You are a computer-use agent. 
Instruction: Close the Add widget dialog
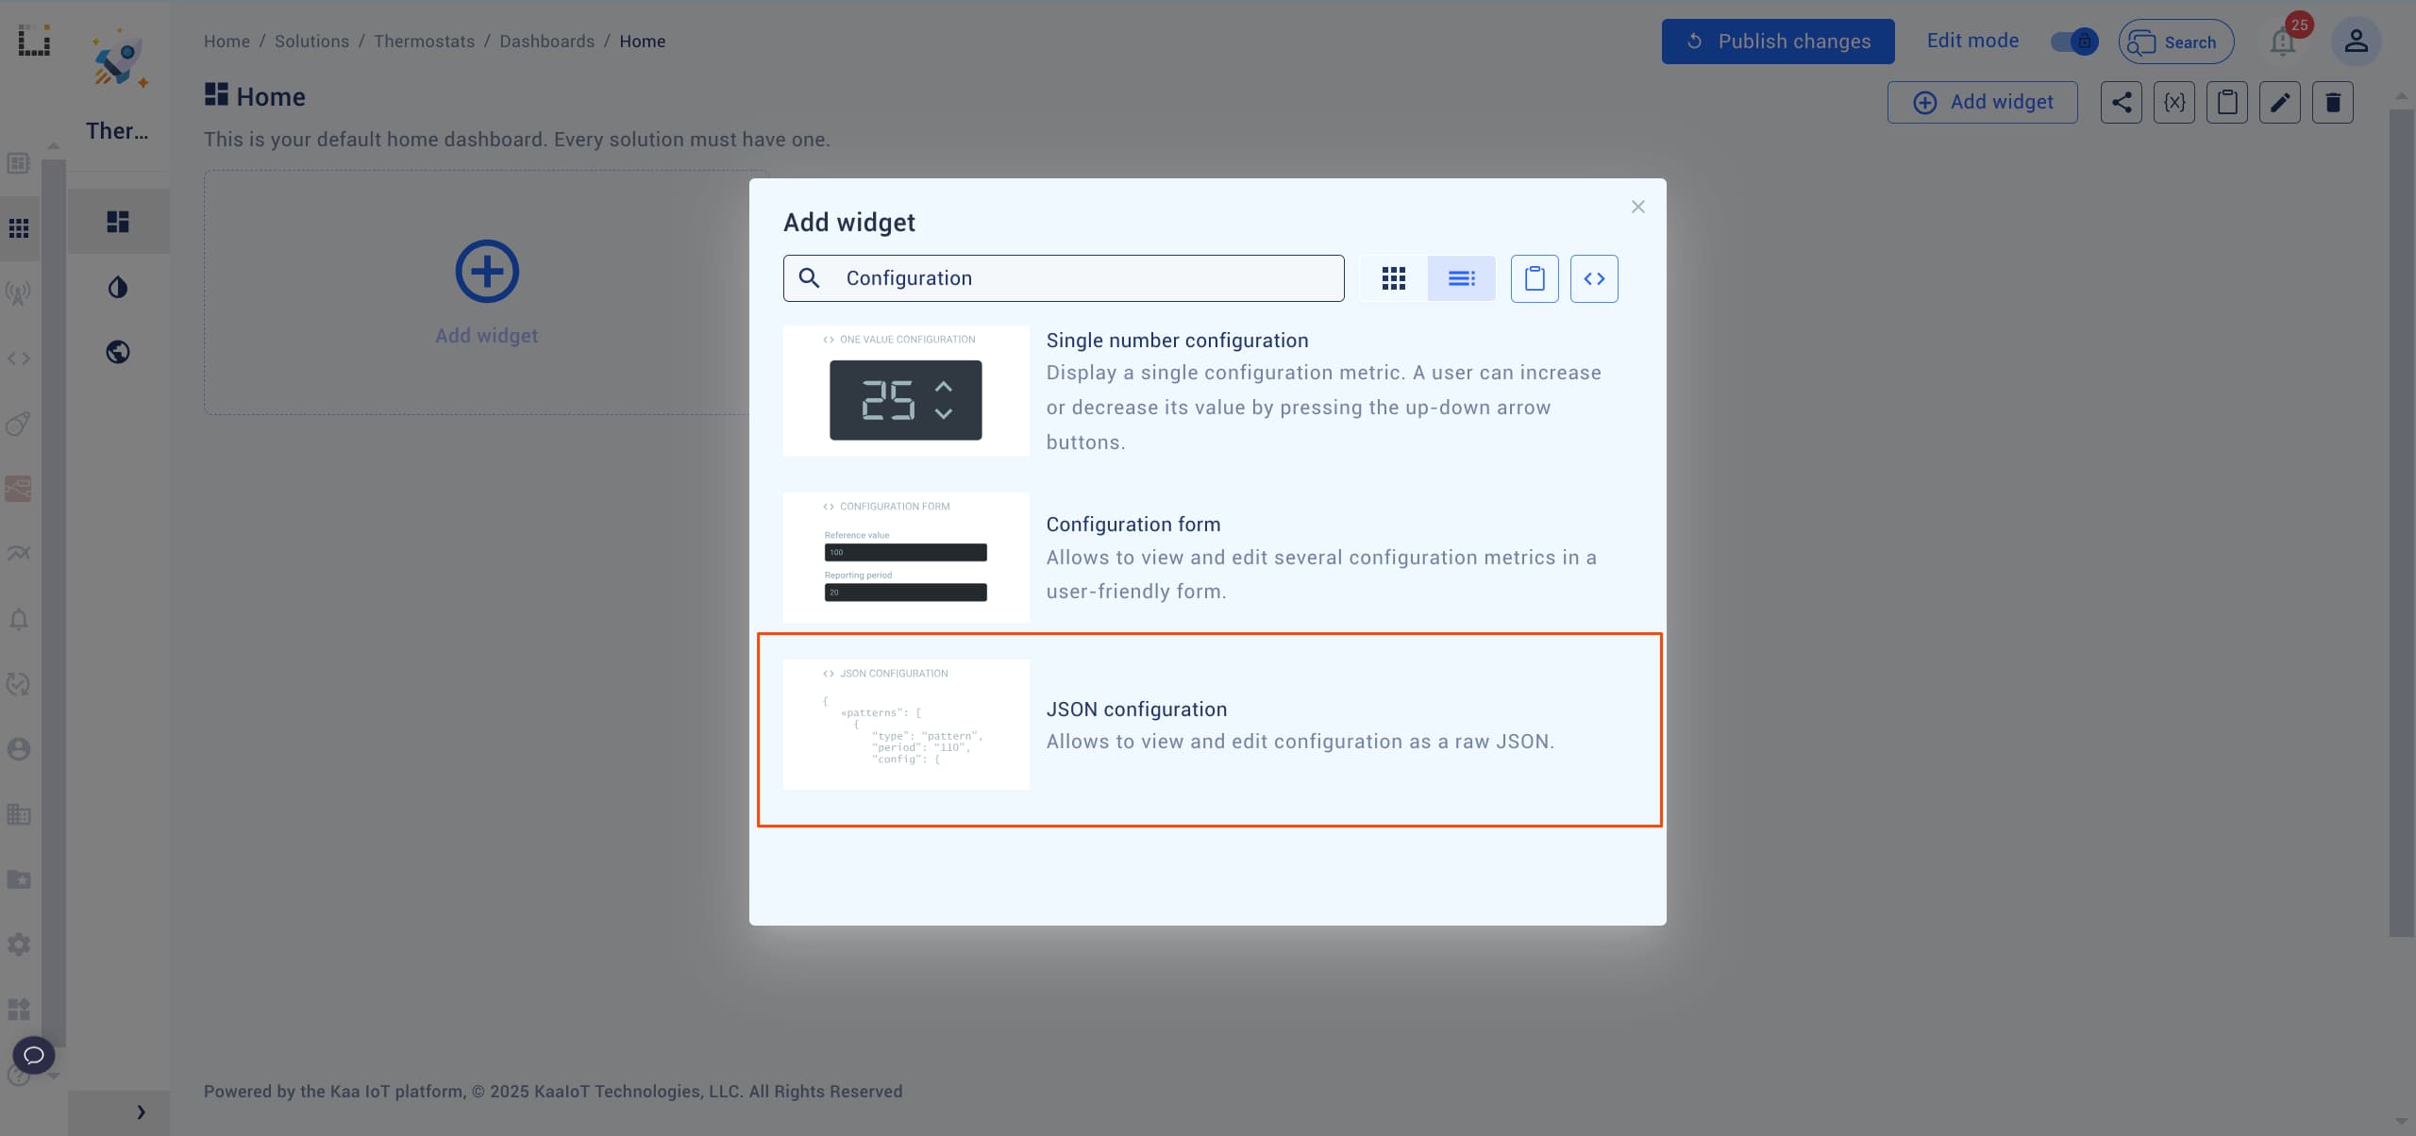point(1638,207)
